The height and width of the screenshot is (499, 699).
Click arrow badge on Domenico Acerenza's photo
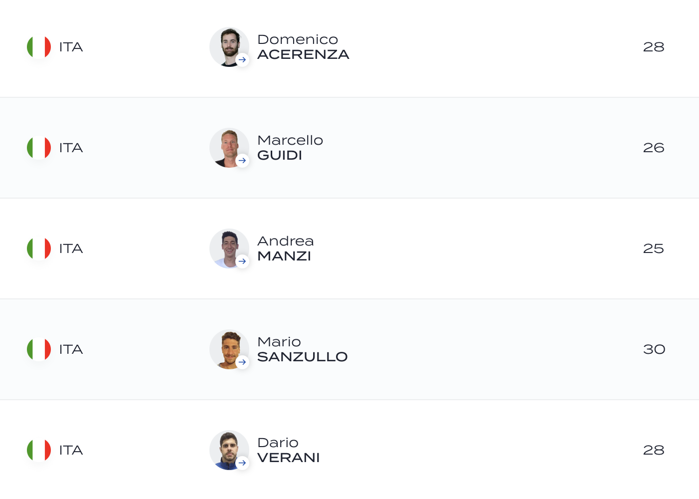pos(242,60)
